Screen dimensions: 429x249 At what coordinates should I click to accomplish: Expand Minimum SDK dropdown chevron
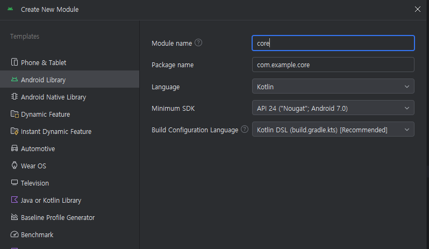[407, 108]
